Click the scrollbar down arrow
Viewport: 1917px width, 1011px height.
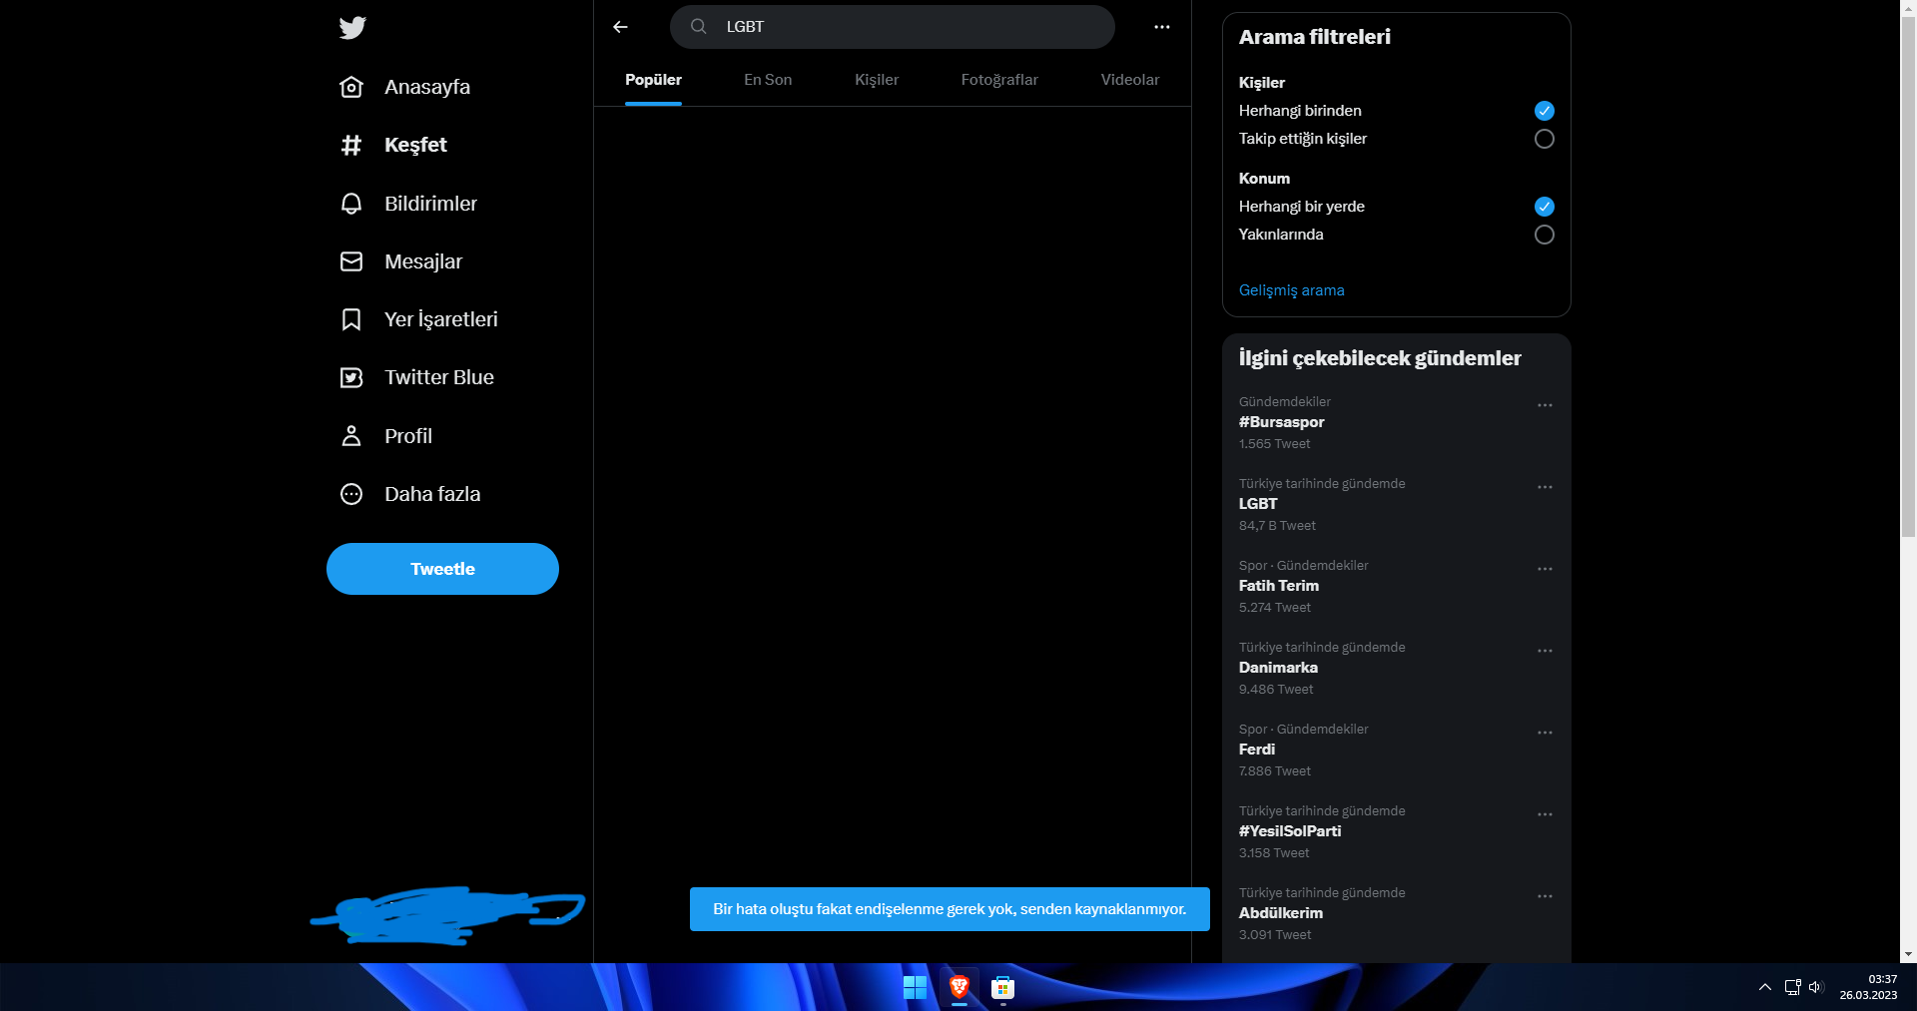1908,954
